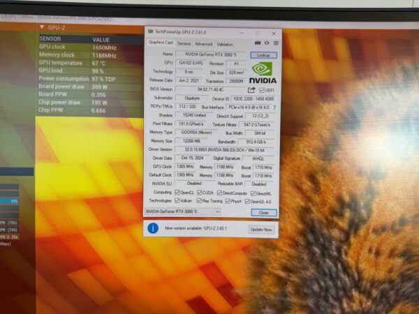This screenshot has height=314, width=419.
Task: Toggle the CUDA checkbox
Action: (199, 193)
